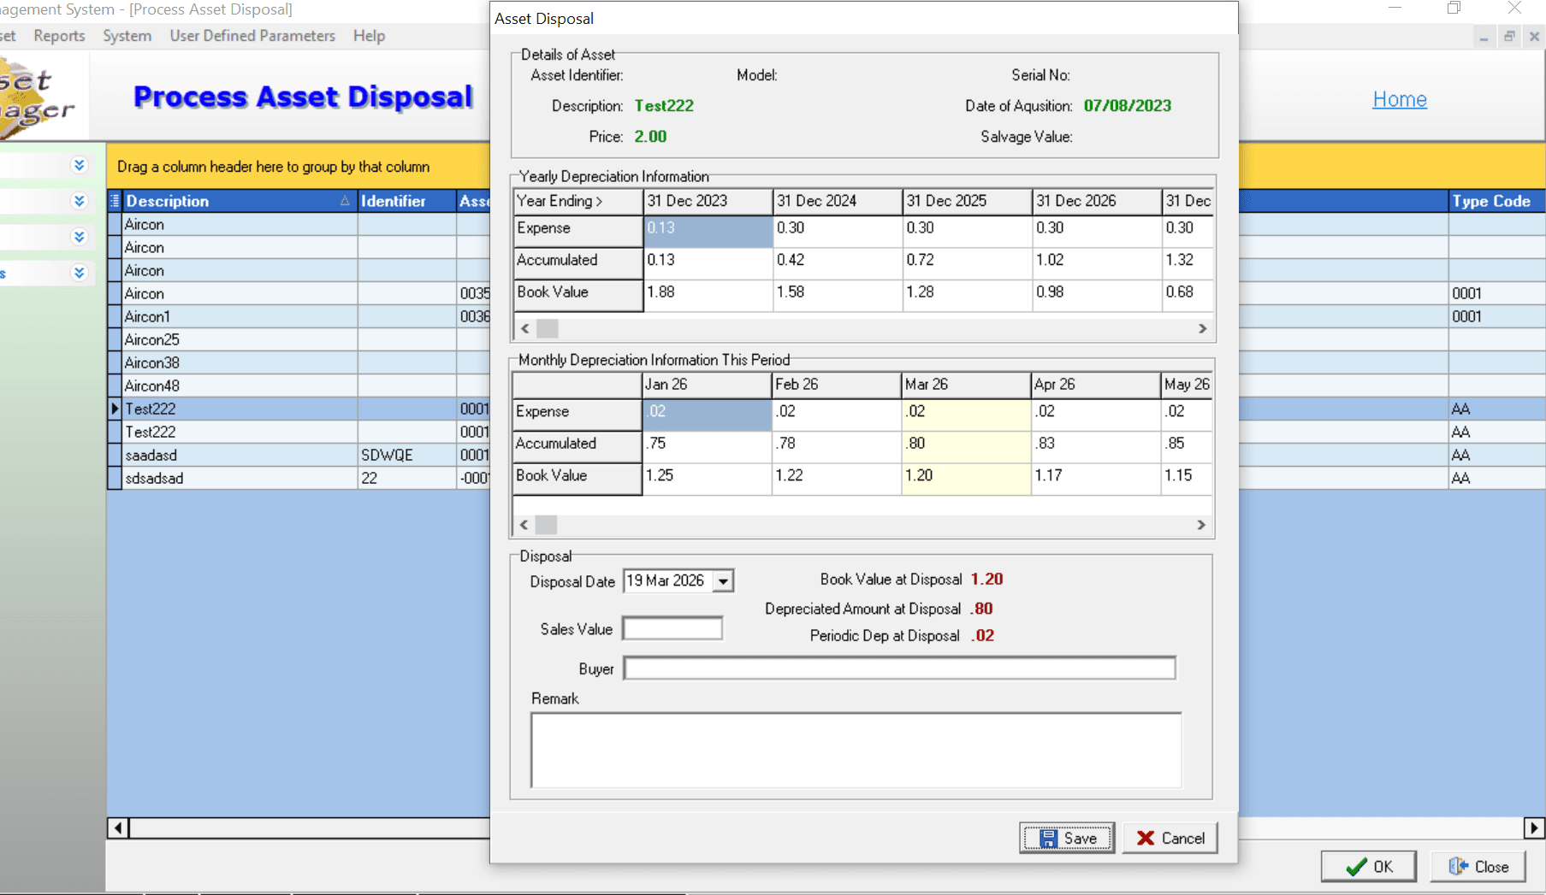Click into the Buyer text field

[899, 668]
